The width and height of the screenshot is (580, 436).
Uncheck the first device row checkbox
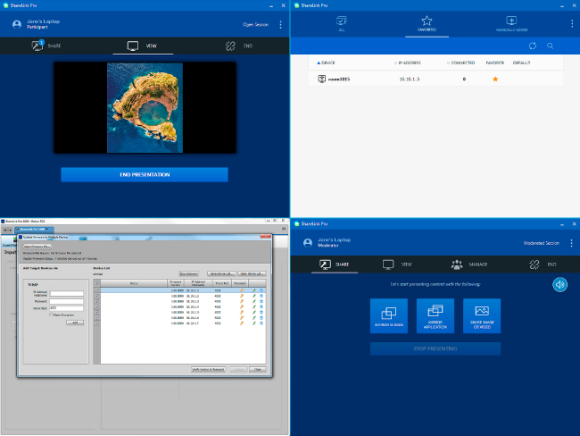96,291
